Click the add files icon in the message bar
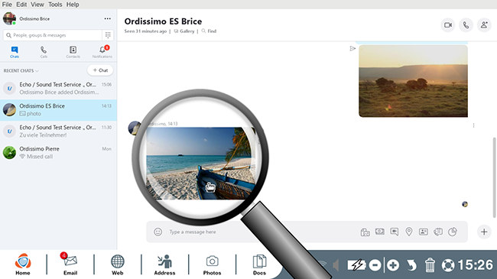The width and height of the screenshot is (497, 279). (x=365, y=232)
